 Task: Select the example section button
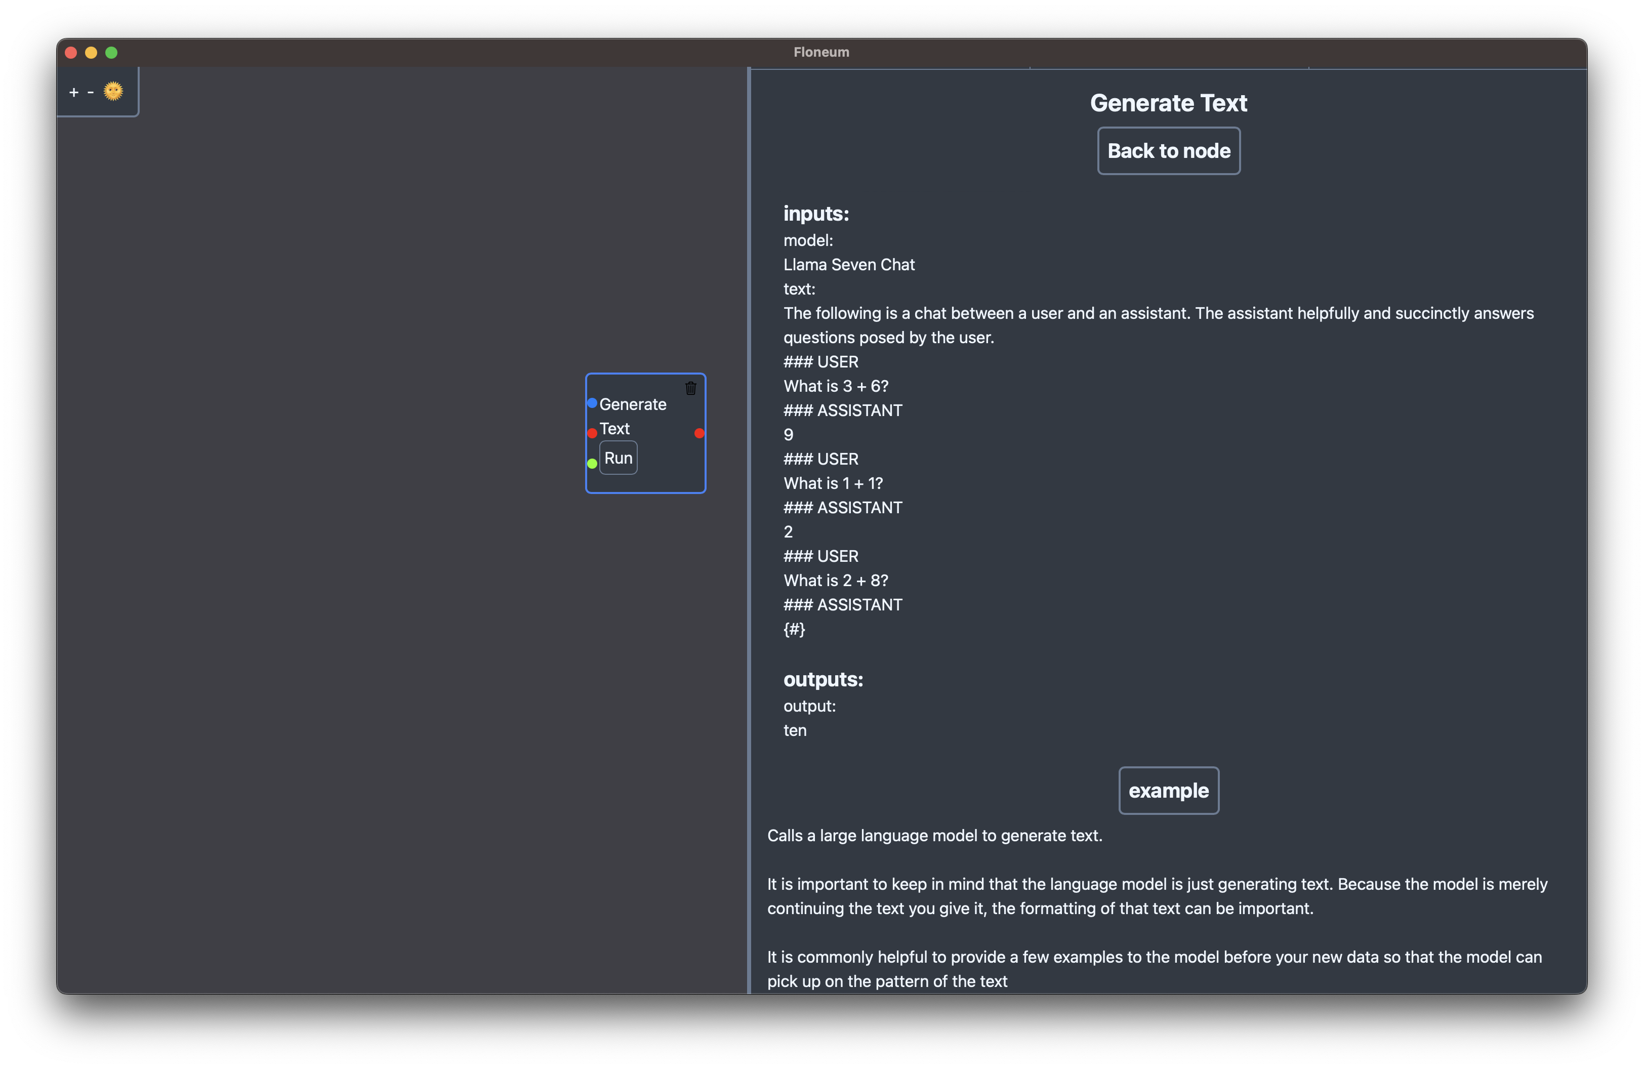click(x=1168, y=790)
